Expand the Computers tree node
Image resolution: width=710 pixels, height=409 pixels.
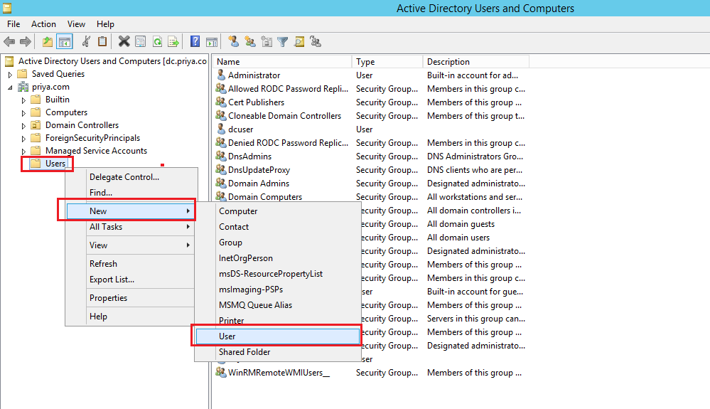point(23,113)
